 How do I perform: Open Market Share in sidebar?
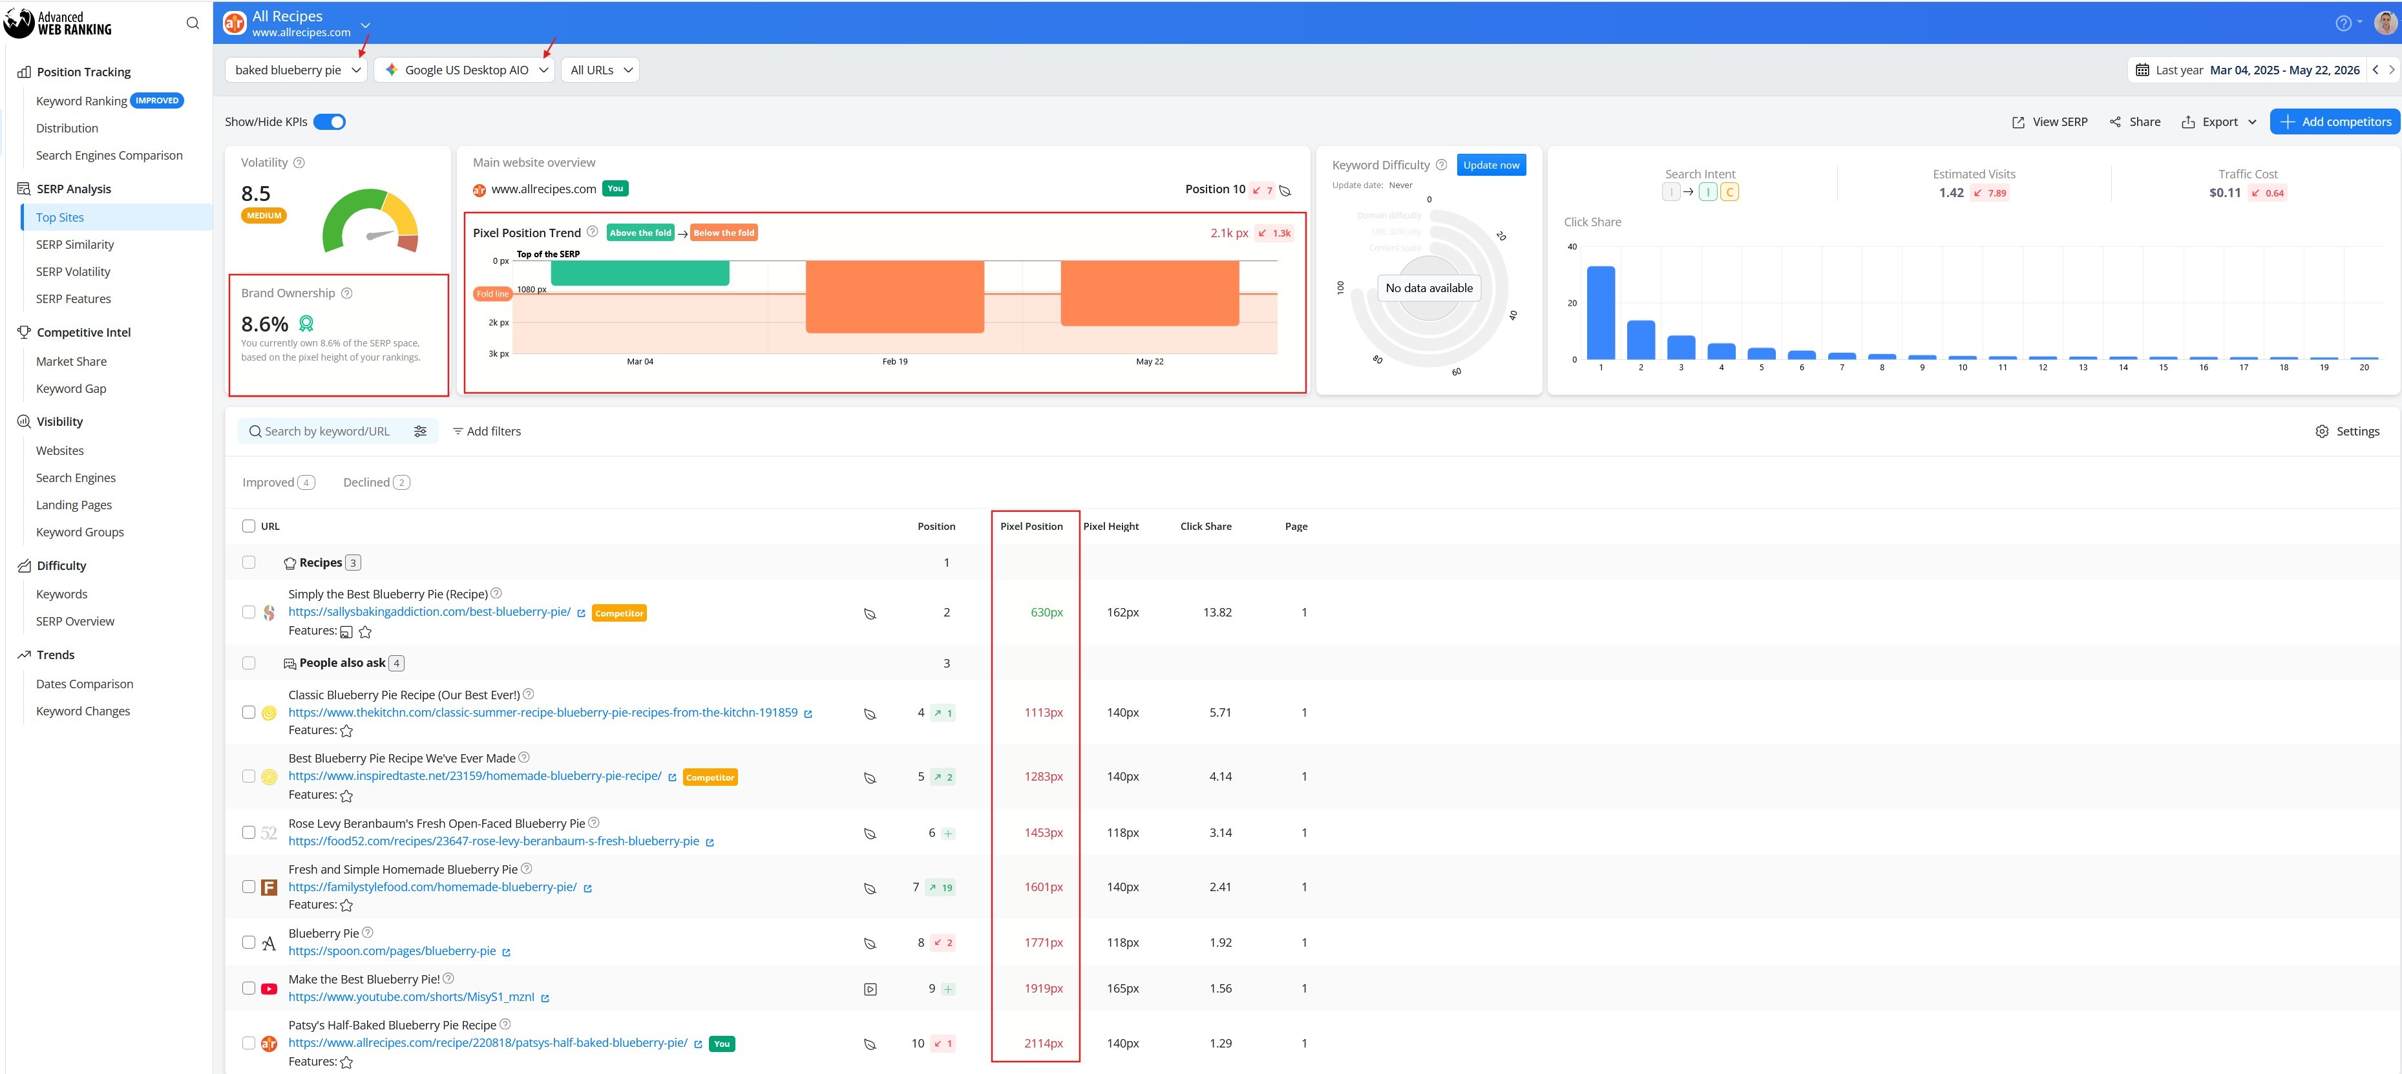(x=71, y=362)
